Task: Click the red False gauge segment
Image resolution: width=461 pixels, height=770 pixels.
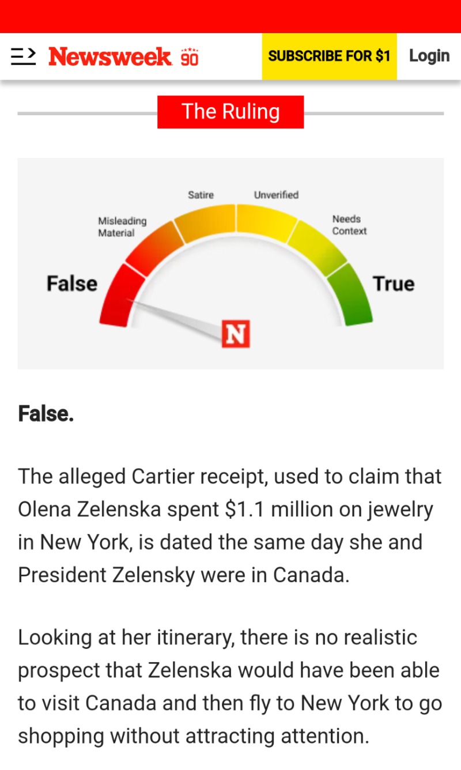Action: [122, 296]
